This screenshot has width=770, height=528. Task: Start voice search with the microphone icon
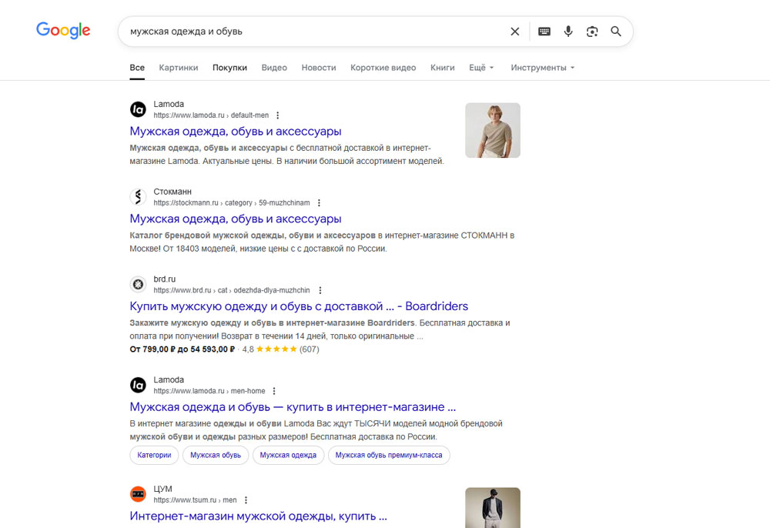point(568,32)
